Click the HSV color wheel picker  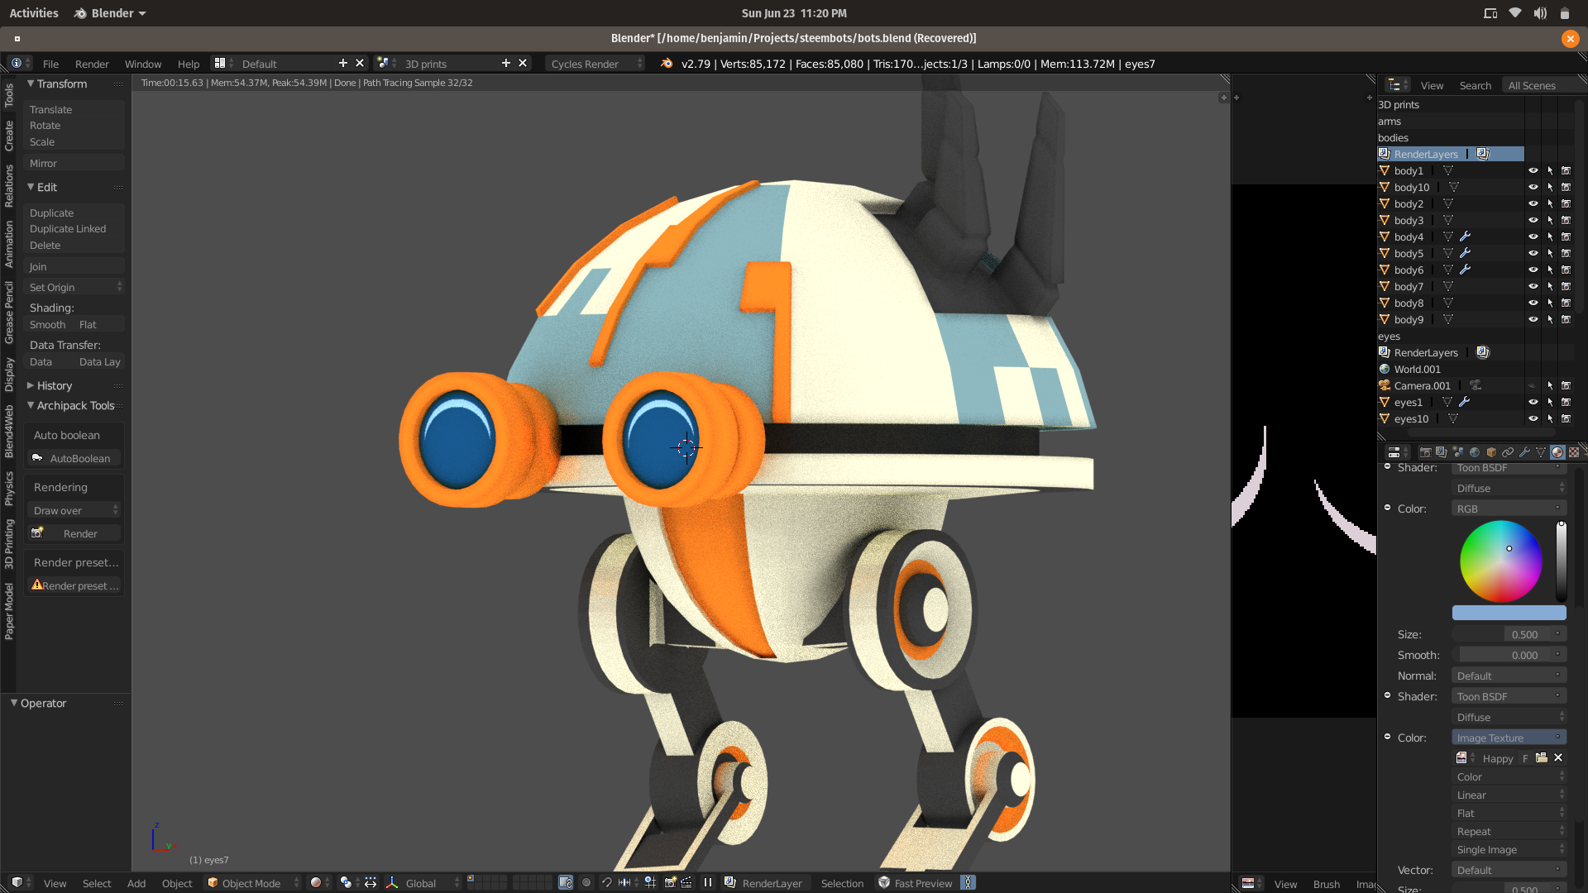point(1500,561)
